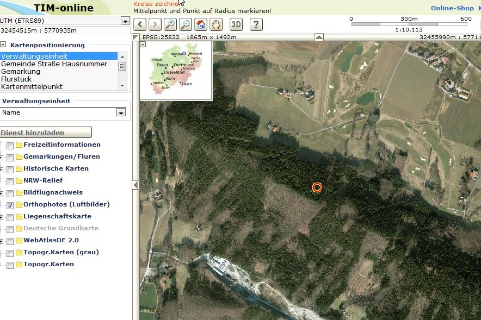Open the 3D view button

click(236, 24)
